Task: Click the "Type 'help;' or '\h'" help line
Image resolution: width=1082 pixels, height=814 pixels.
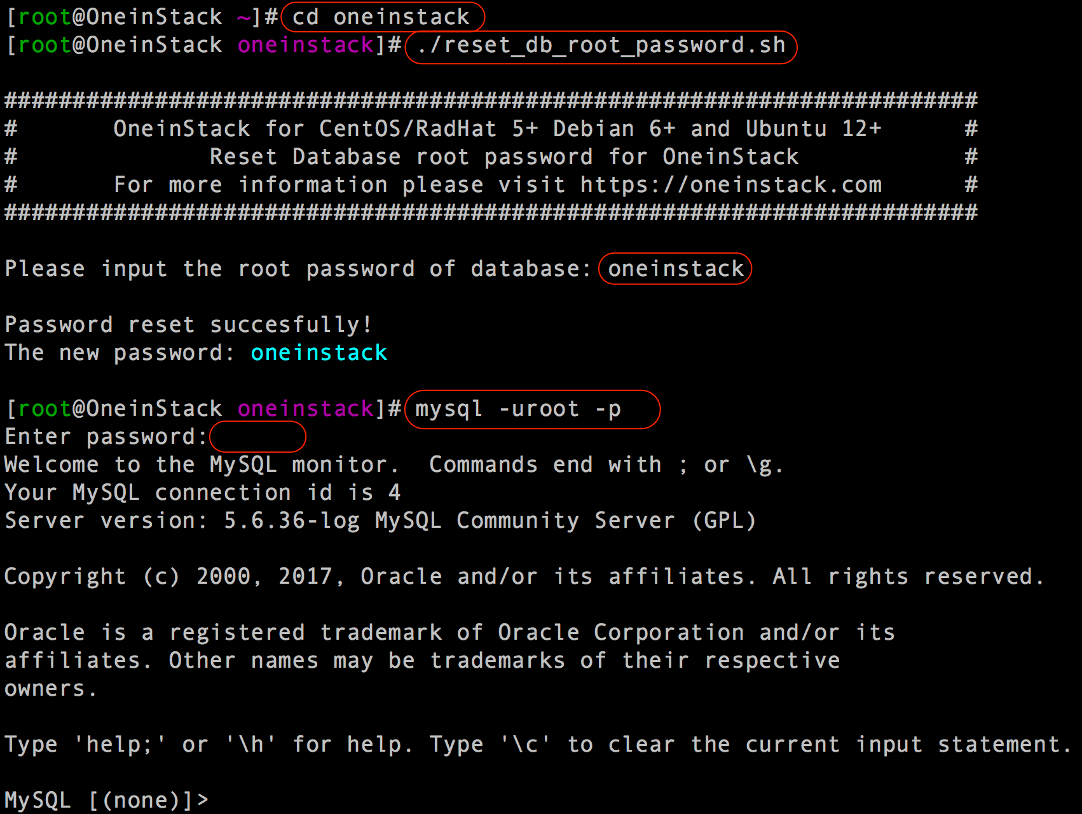Action: point(538,744)
